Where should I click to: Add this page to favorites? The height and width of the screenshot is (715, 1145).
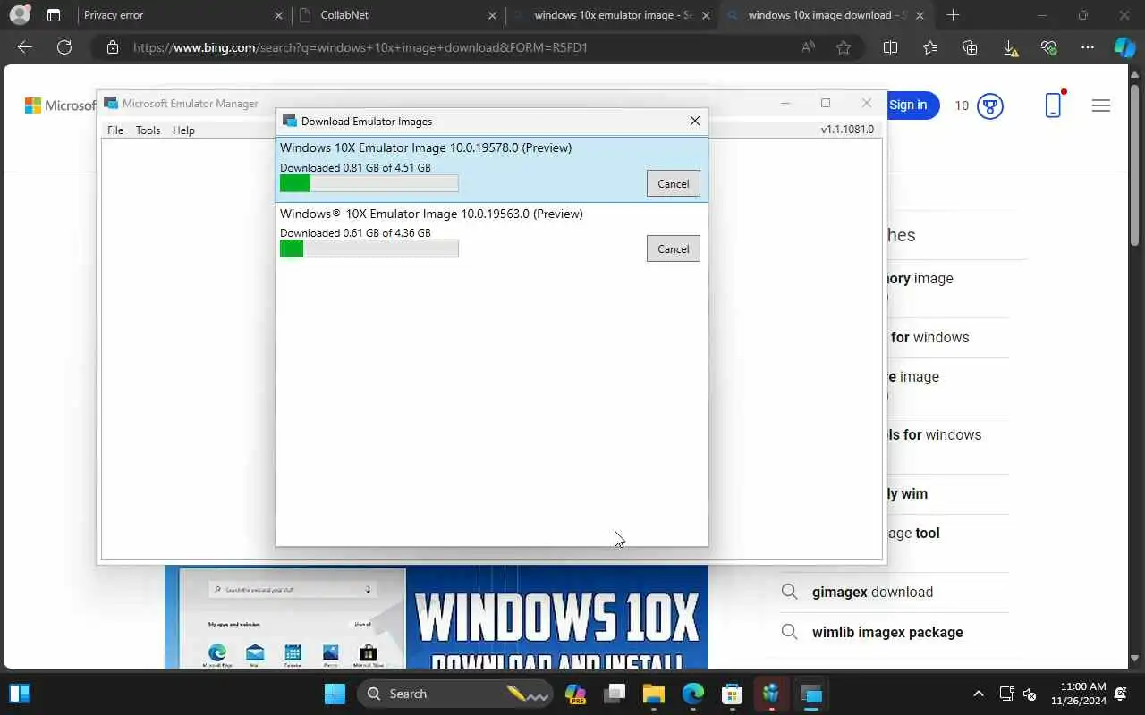pos(843,47)
